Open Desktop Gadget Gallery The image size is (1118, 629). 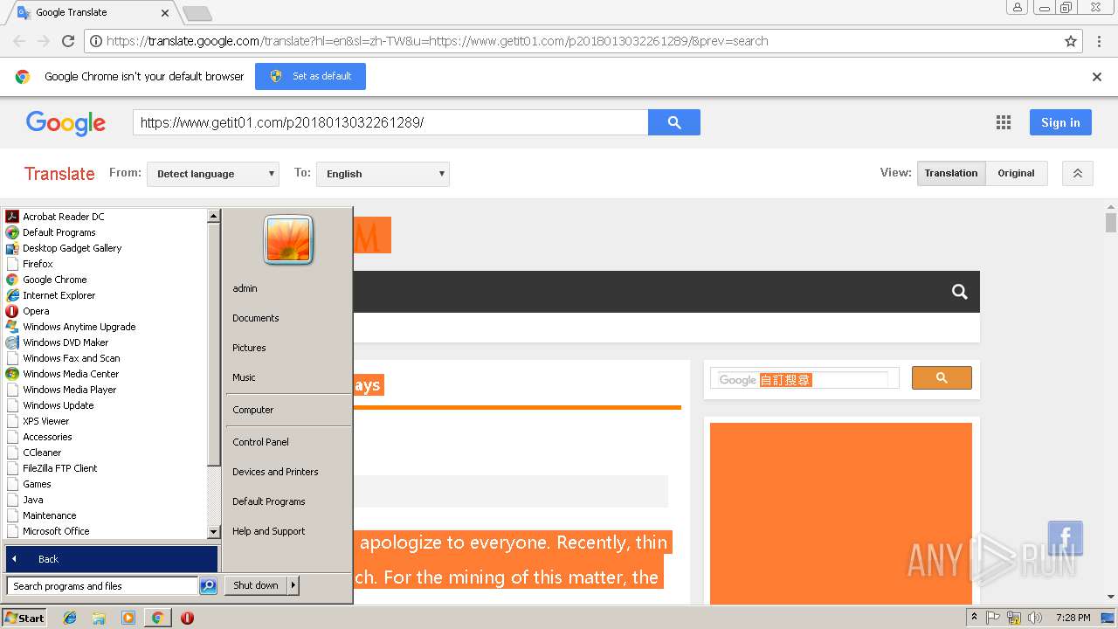click(x=72, y=248)
